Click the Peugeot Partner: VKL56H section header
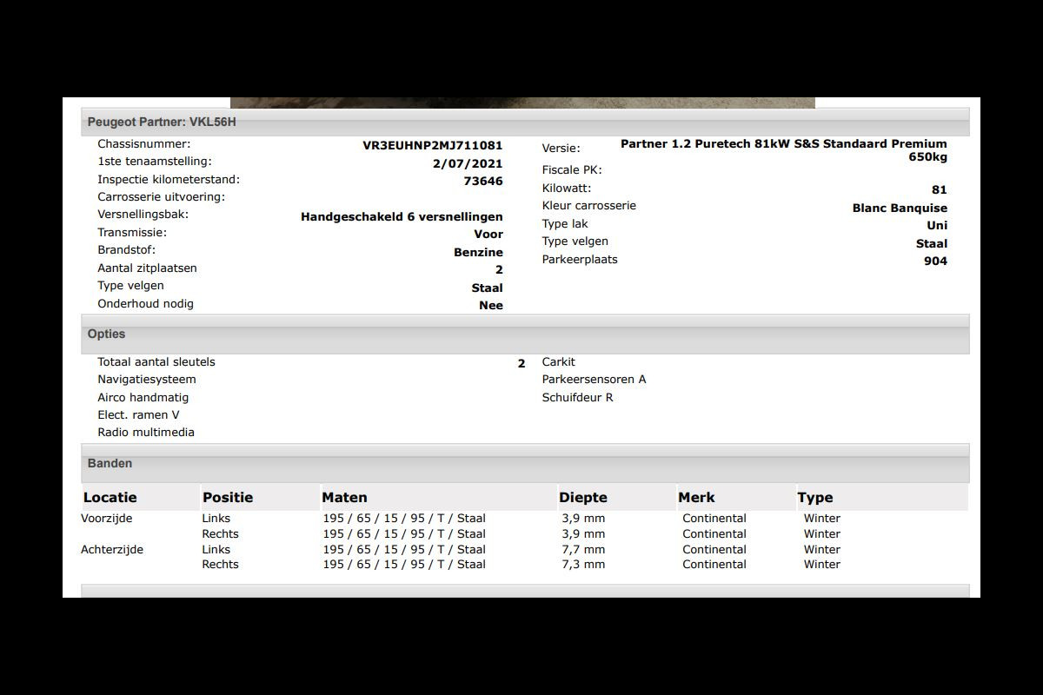The image size is (1043, 695). pyautogui.click(x=162, y=122)
